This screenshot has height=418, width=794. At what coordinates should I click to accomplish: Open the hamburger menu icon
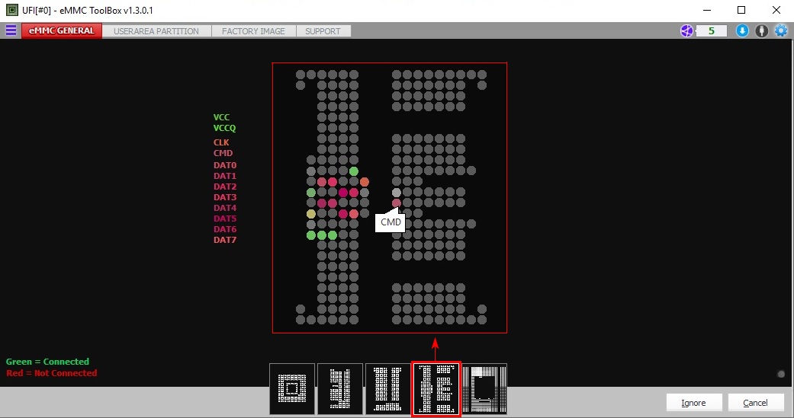(x=11, y=30)
